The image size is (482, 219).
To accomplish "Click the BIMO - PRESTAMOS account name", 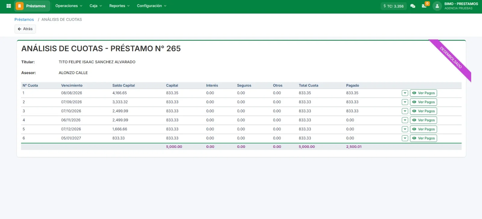I will (461, 4).
